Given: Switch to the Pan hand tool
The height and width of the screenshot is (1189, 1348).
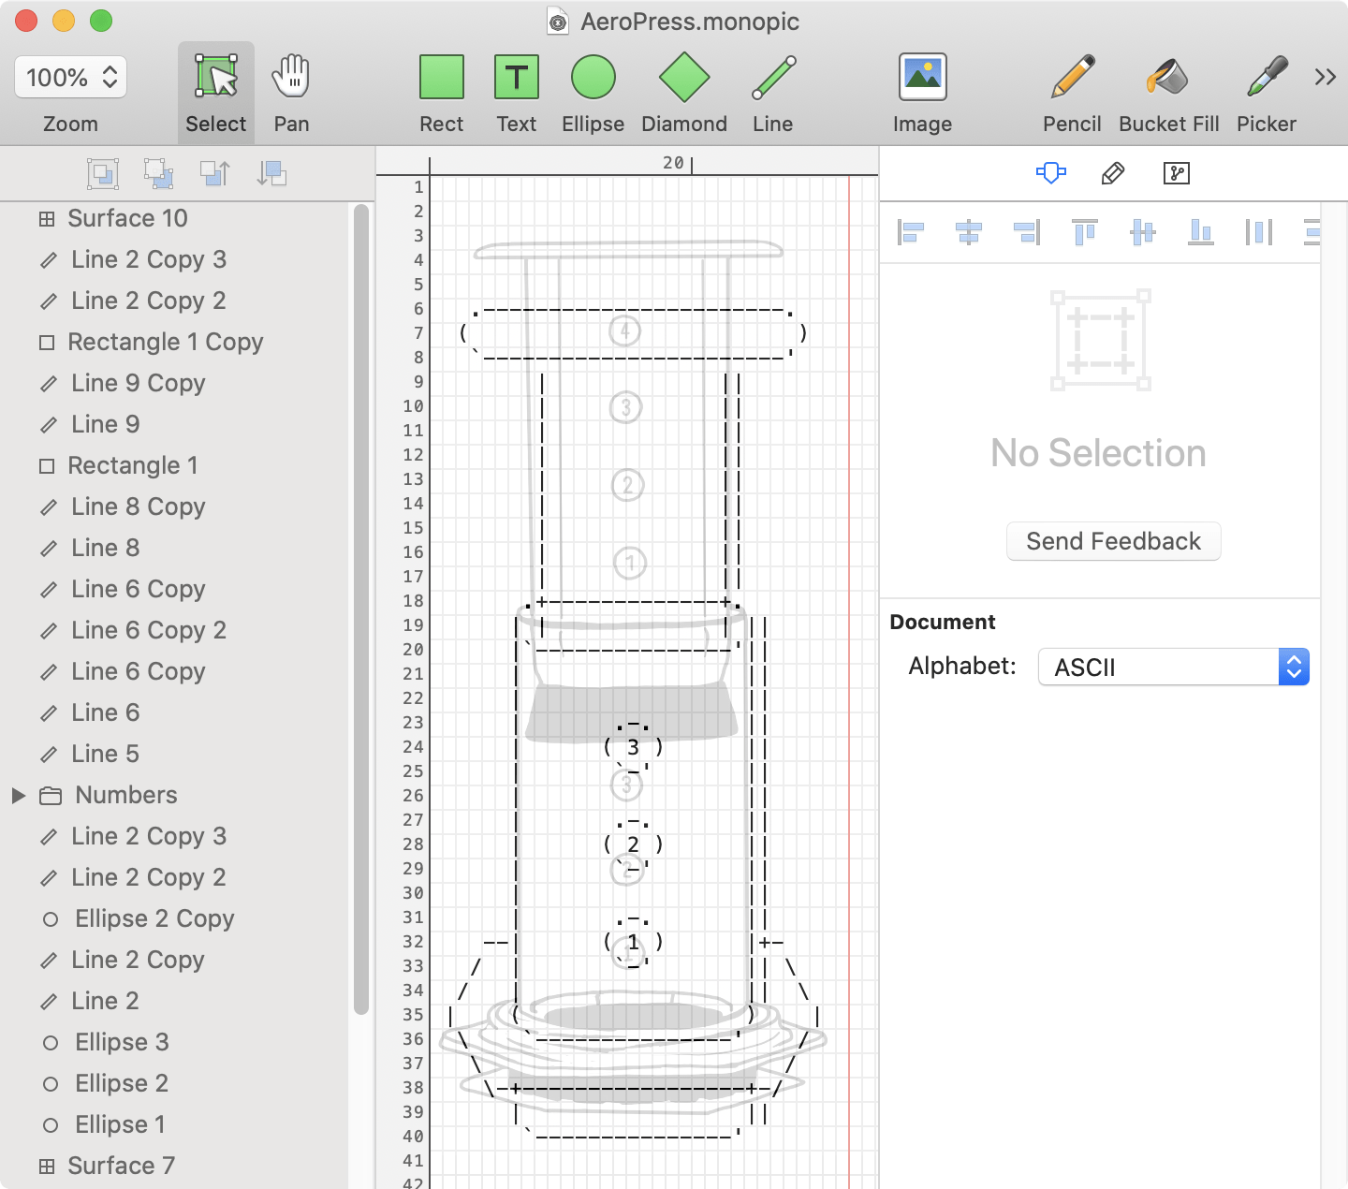Looking at the screenshot, I should [x=291, y=93].
